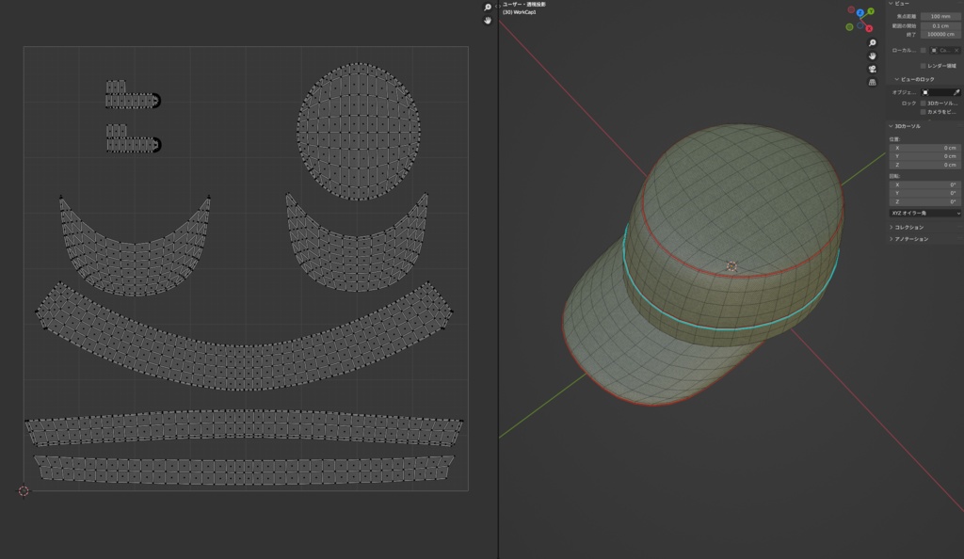
Task: Switch perspective/orthographic with the grid icon
Action: (x=872, y=82)
